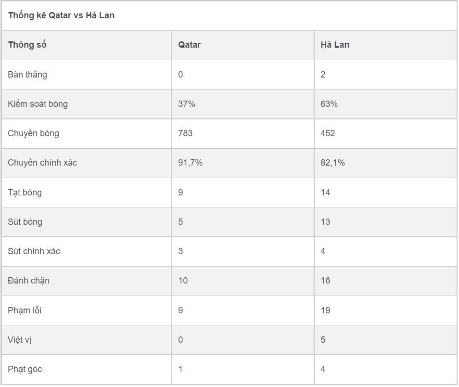This screenshot has height=387, width=459.
Task: Click the "Kiểm soát bóng" row label
Action: 38,104
